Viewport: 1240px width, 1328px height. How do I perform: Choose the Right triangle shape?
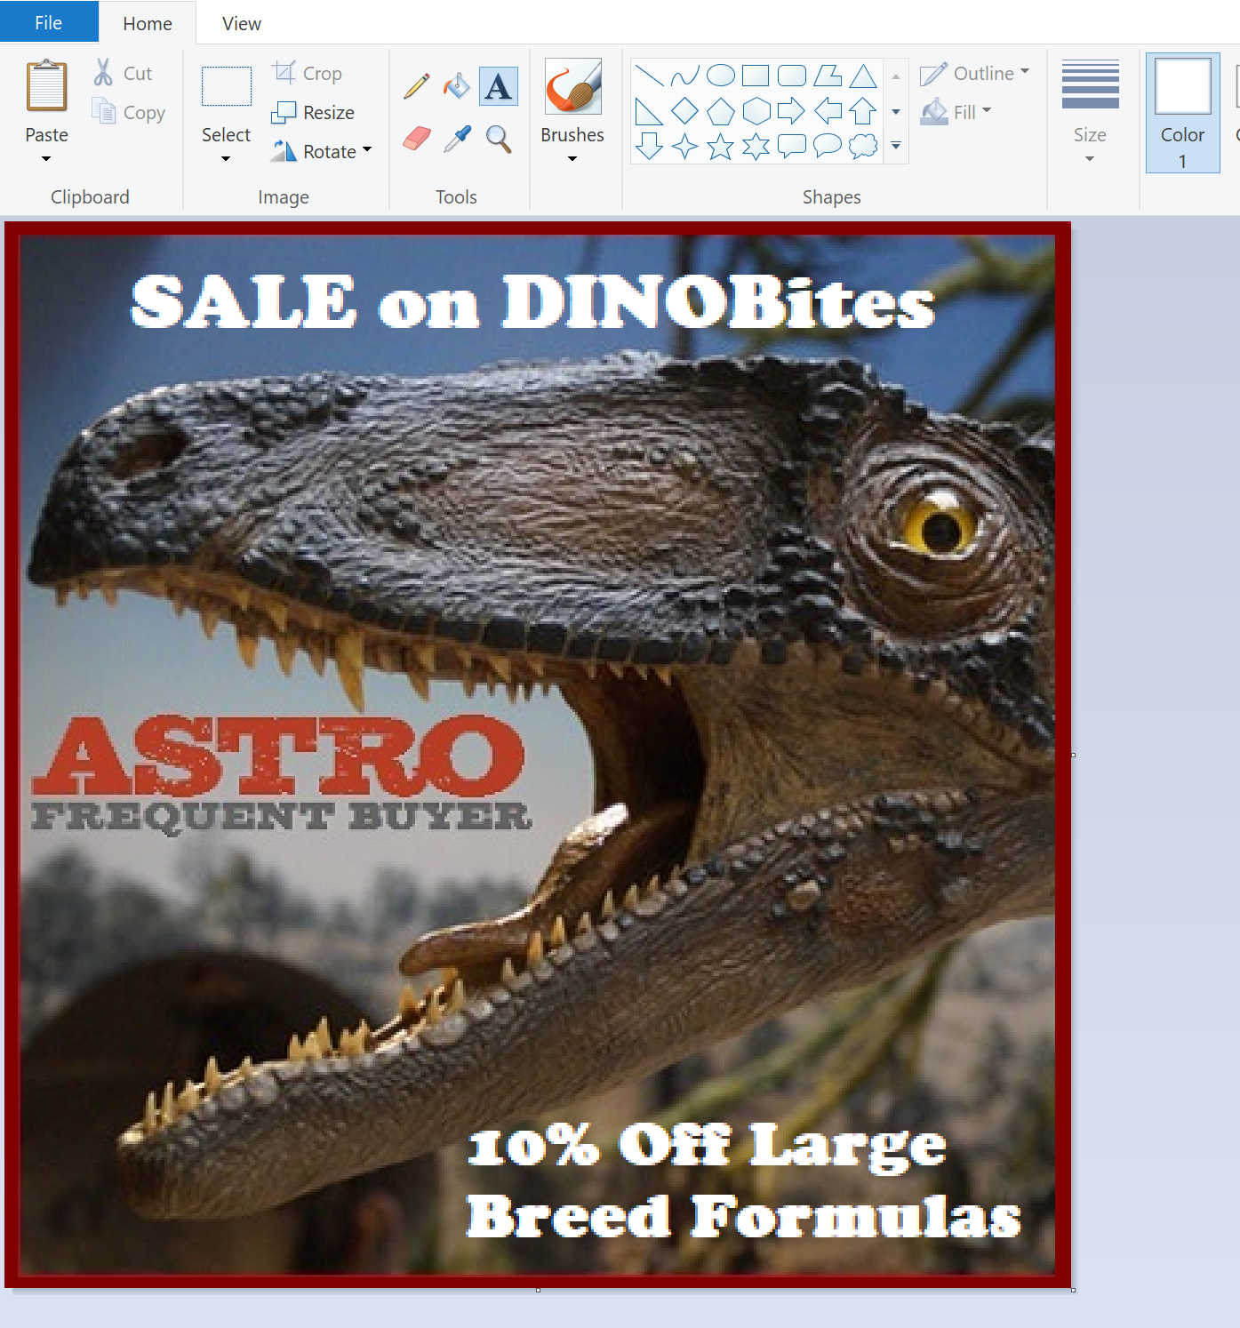click(650, 111)
